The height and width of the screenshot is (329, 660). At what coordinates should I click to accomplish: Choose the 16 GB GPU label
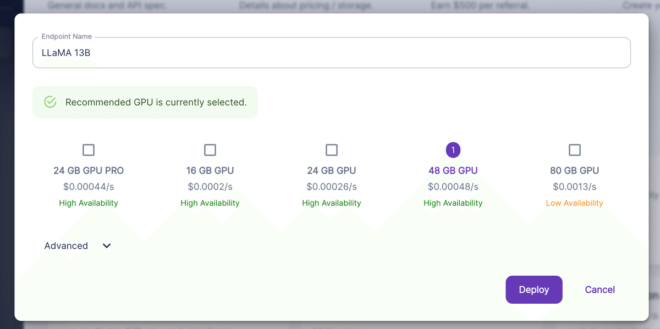pyautogui.click(x=210, y=170)
